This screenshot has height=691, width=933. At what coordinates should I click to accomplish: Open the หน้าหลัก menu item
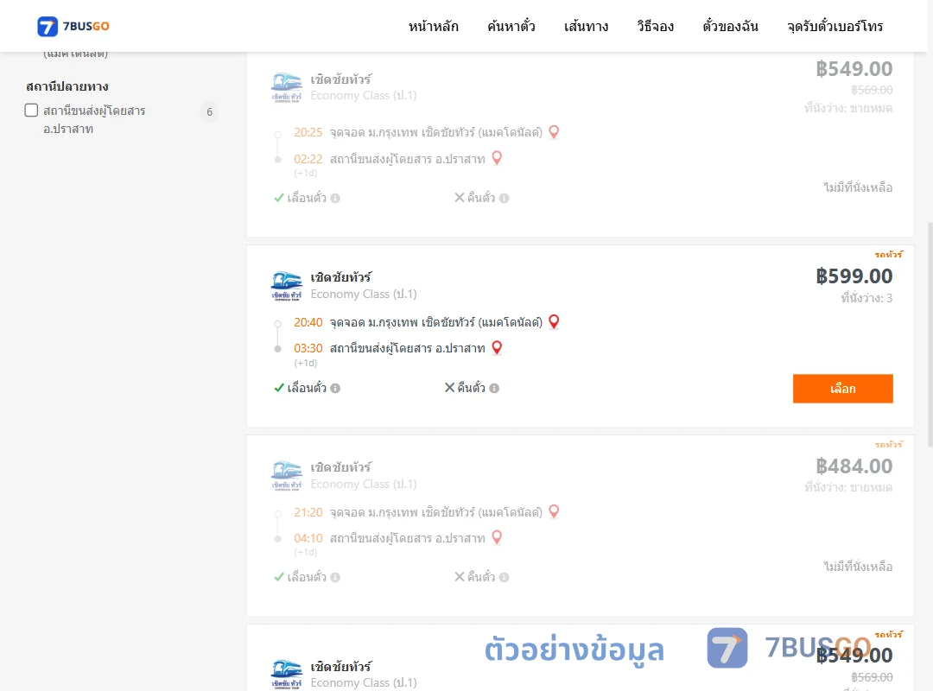(x=433, y=26)
